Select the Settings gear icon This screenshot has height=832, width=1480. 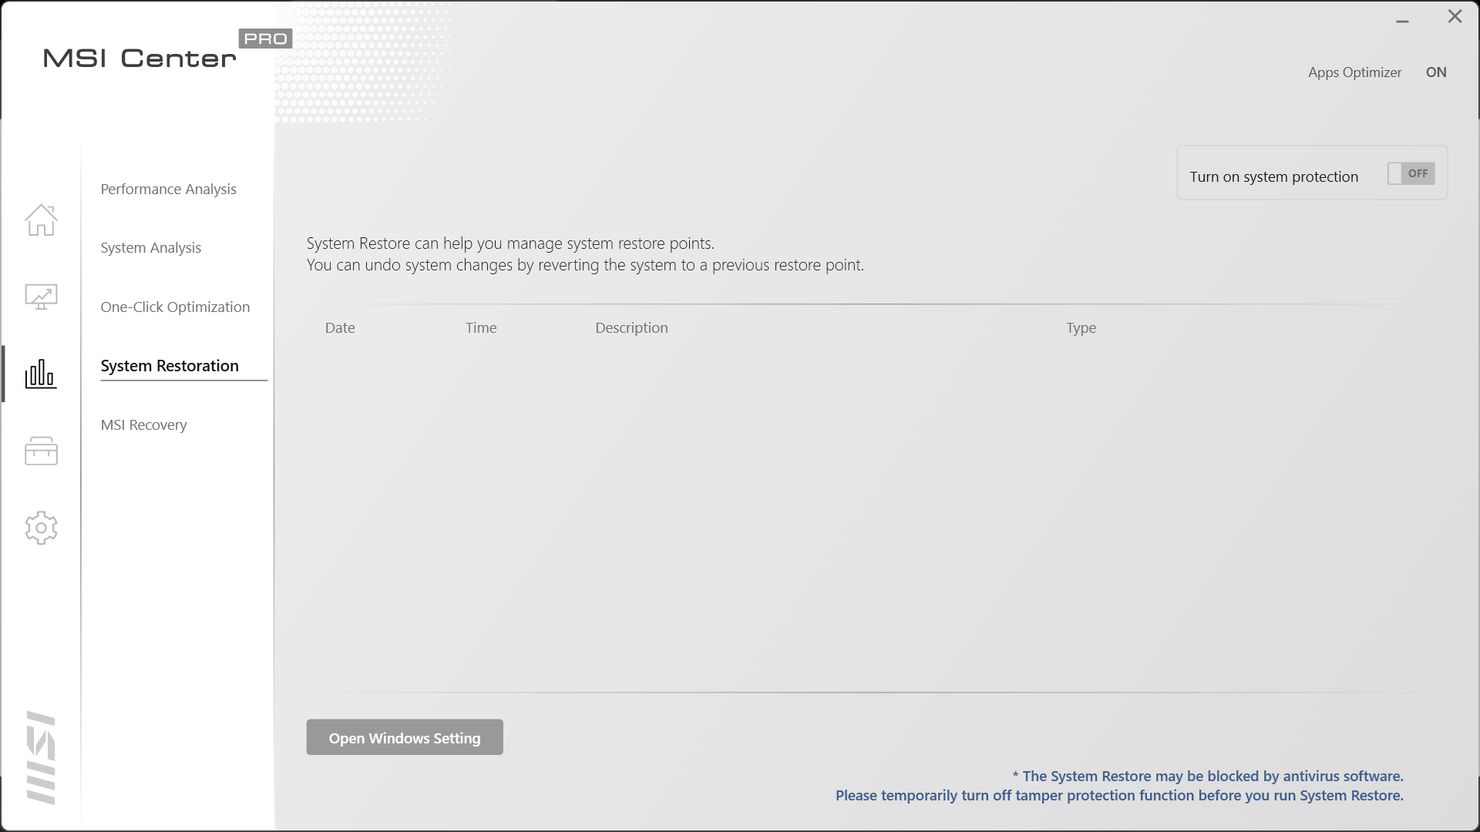pyautogui.click(x=41, y=527)
